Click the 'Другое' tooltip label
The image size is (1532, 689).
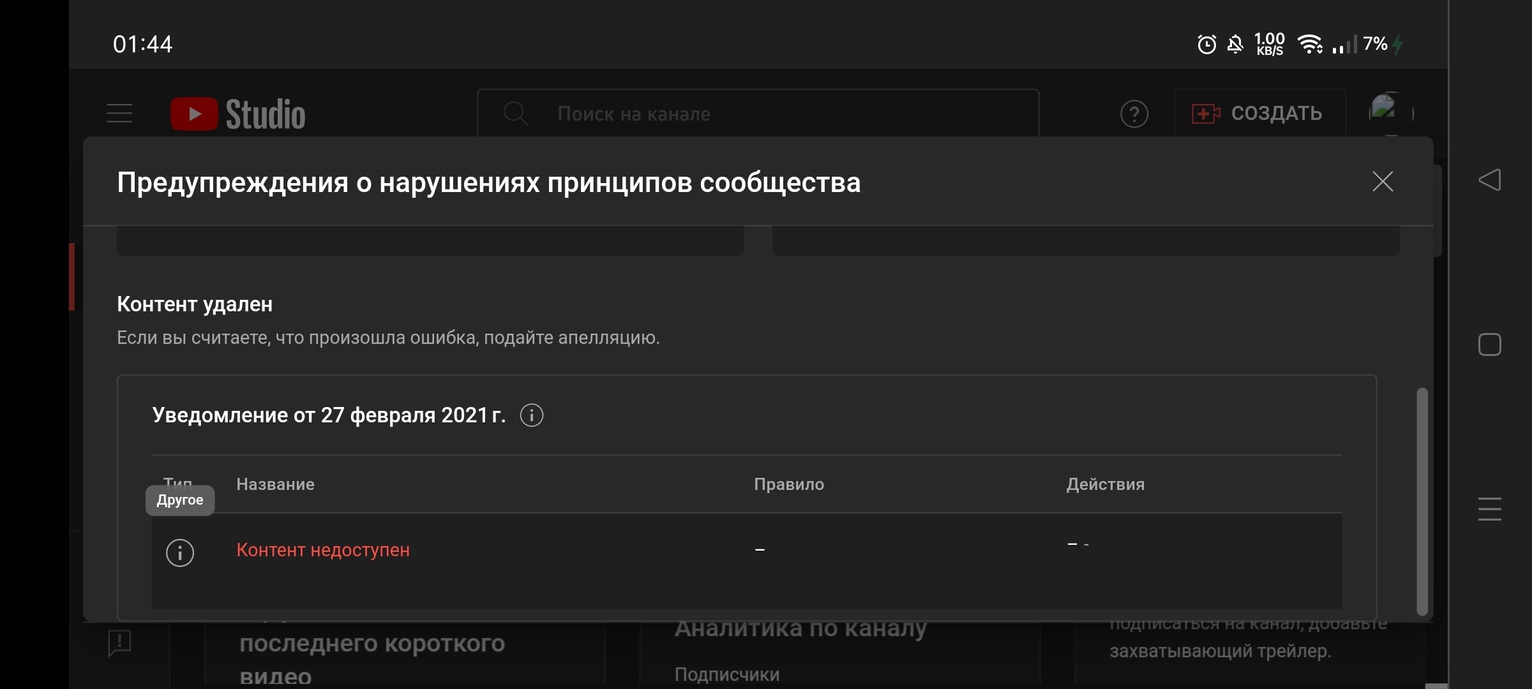coord(180,500)
